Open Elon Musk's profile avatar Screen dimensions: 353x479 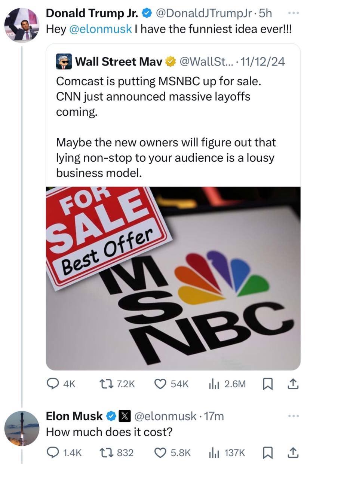(22, 428)
